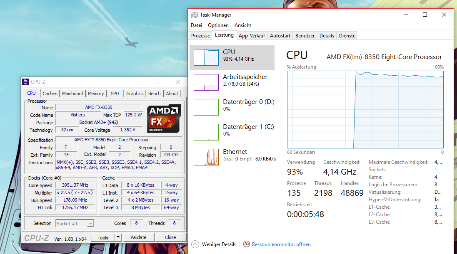This screenshot has height=254, width=457.
Task: Open the Optionen menu
Action: pyautogui.click(x=218, y=25)
